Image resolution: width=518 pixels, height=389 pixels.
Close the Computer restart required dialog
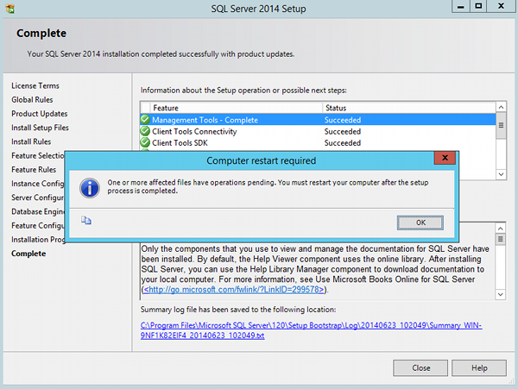445,158
